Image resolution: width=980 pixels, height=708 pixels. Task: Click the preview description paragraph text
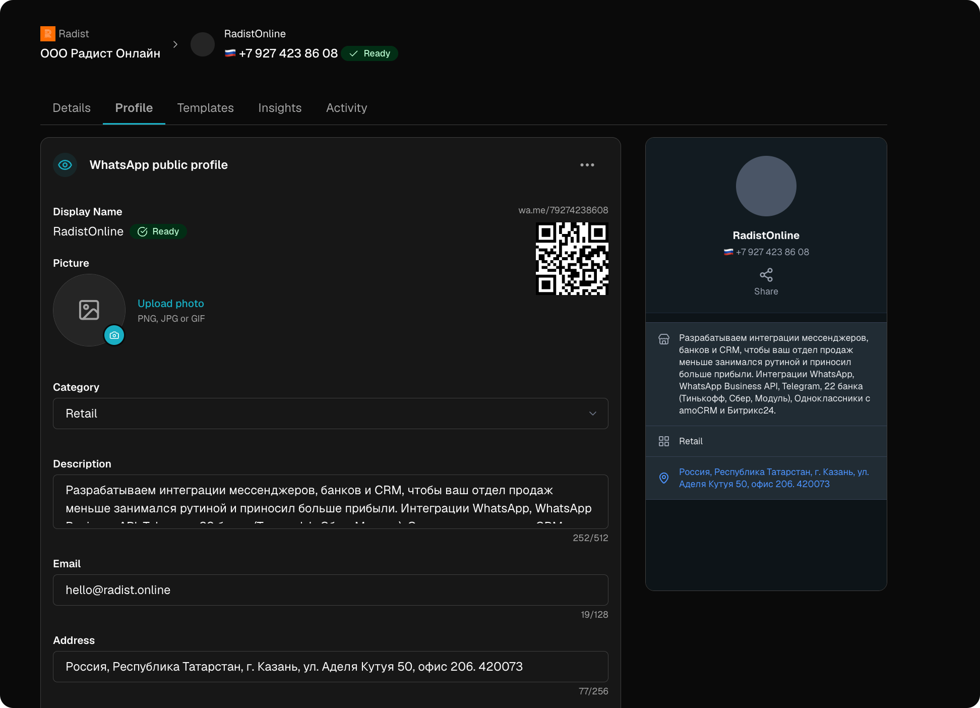point(775,374)
